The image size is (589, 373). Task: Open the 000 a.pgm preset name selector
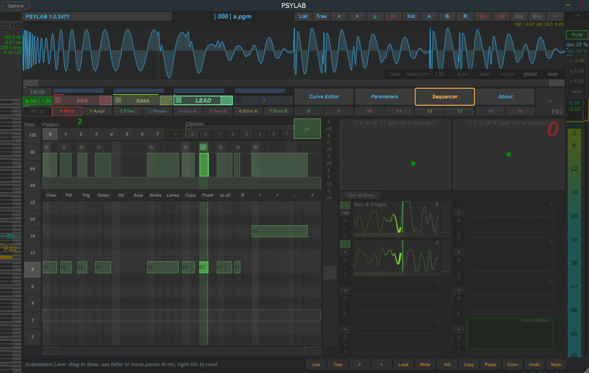point(233,16)
